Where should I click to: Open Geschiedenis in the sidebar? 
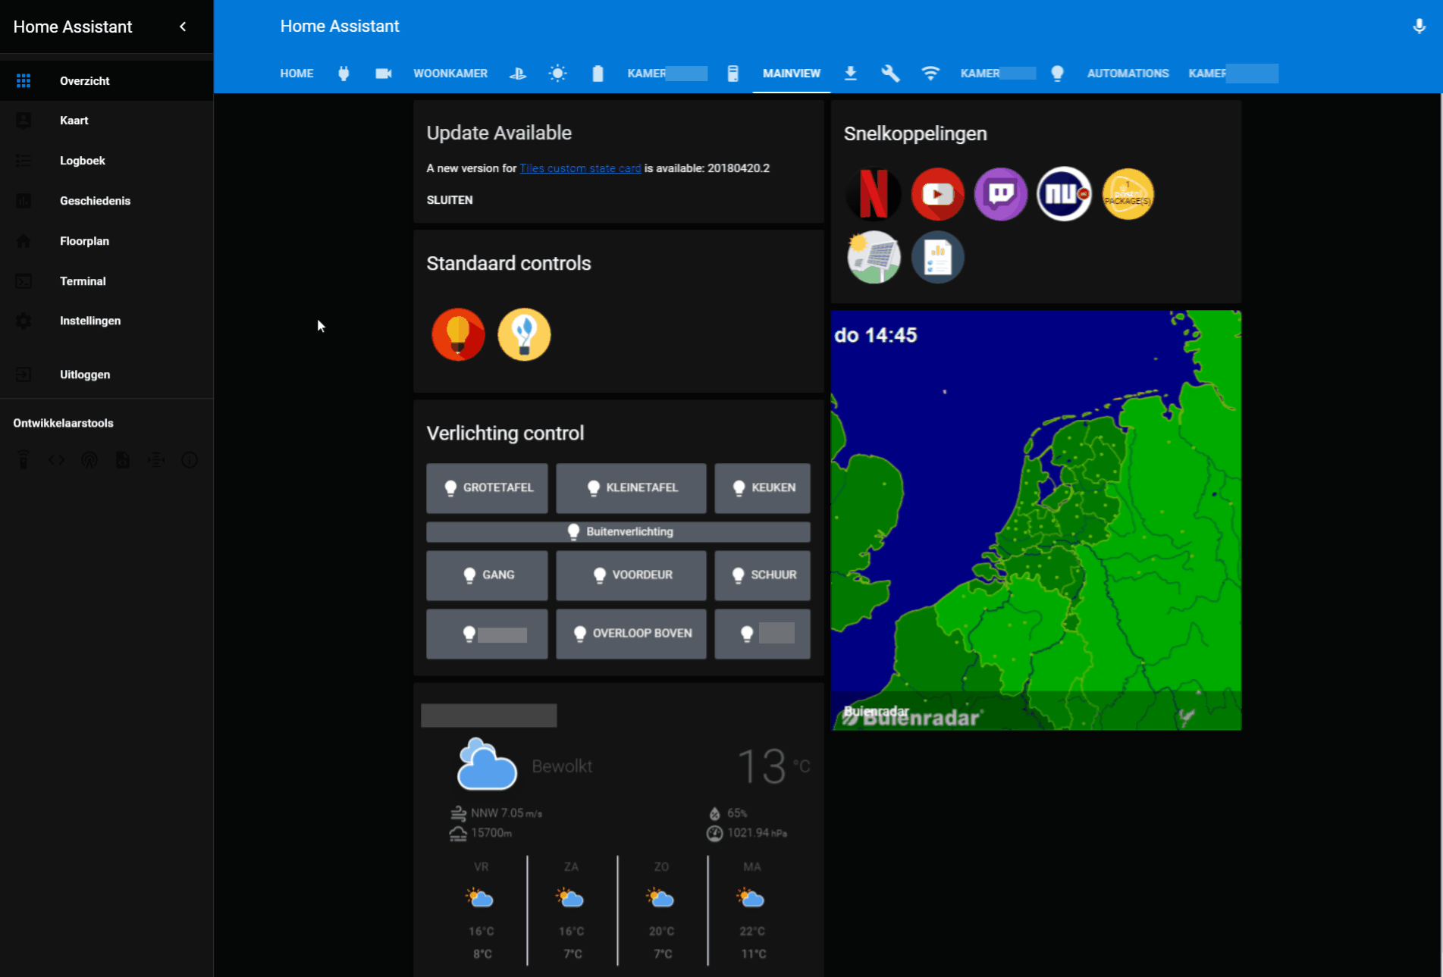point(106,201)
